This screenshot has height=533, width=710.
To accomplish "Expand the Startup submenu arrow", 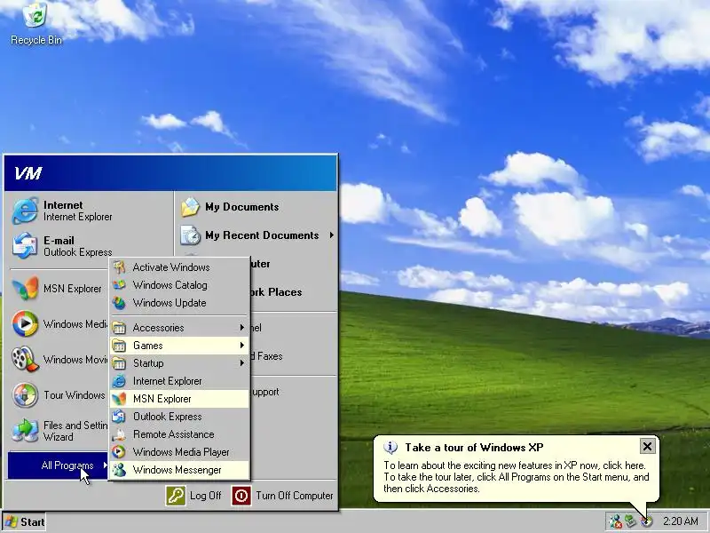I will (x=241, y=363).
